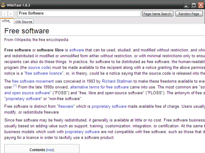Open the Richard Stallman link

117,81
